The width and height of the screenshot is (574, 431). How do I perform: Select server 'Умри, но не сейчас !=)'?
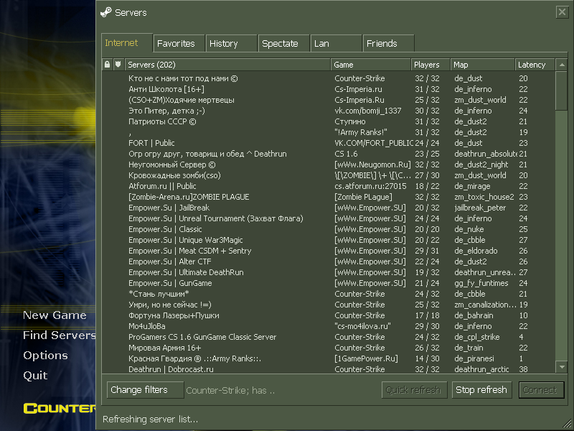click(x=329, y=305)
